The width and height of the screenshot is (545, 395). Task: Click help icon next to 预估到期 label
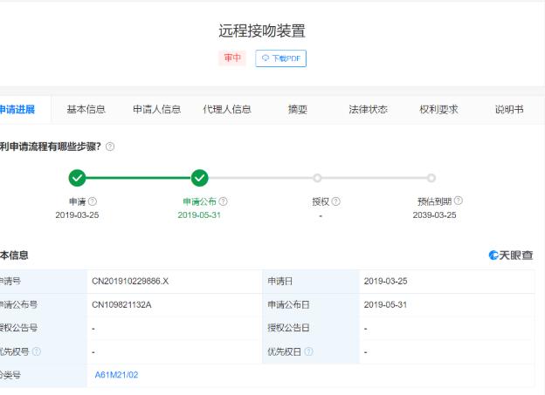(x=459, y=201)
